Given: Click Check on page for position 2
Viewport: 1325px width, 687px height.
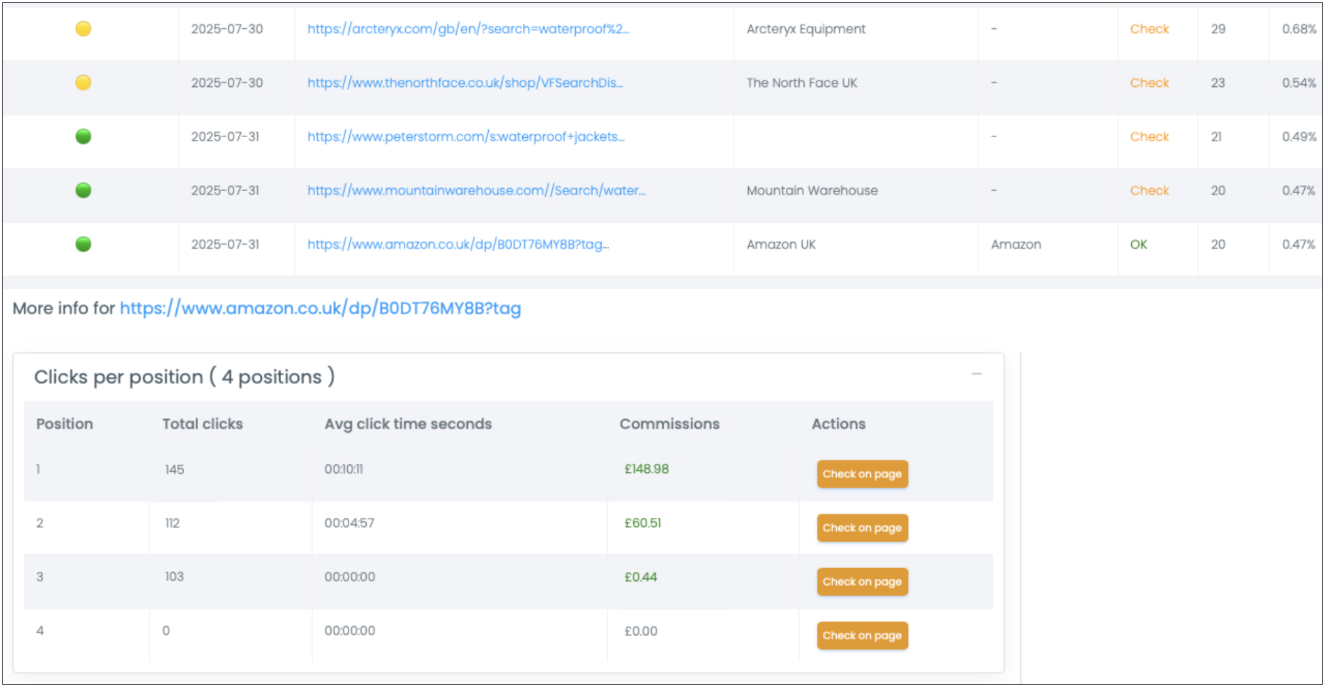Looking at the screenshot, I should click(862, 528).
